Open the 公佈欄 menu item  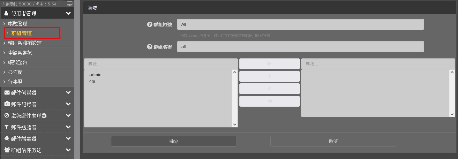pos(15,72)
